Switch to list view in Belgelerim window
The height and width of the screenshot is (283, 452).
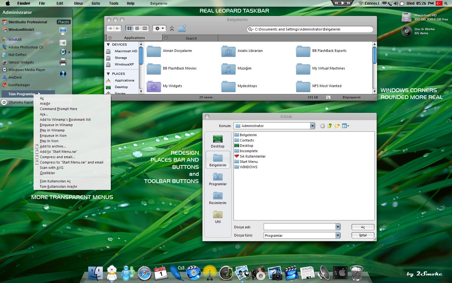[x=137, y=28]
